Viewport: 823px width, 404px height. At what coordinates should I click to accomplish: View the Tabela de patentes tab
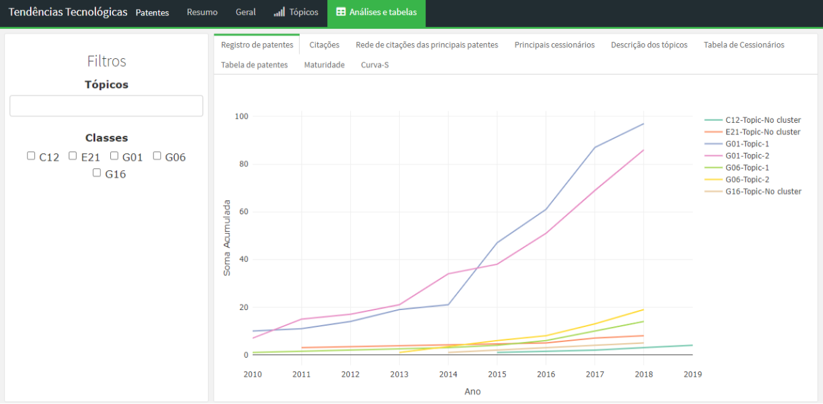254,65
